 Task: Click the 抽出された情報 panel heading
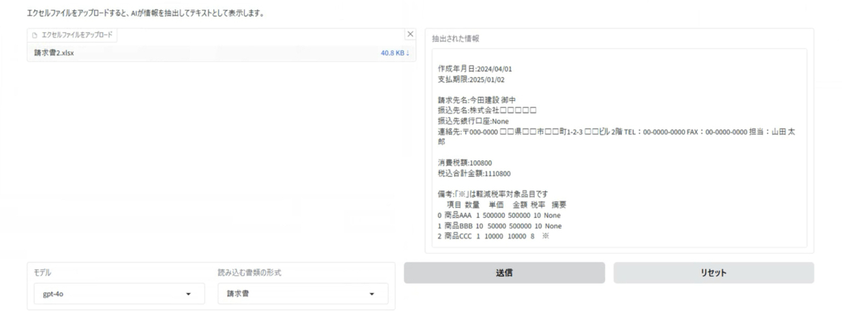click(455, 38)
